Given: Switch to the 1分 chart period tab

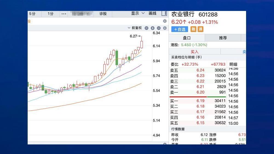Looking at the screenshot, I should (x=51, y=14).
